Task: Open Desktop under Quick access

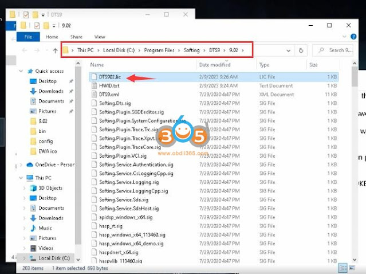Action: coord(48,81)
